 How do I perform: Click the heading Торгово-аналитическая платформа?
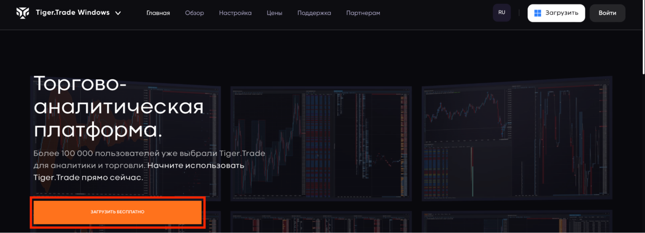click(x=119, y=106)
